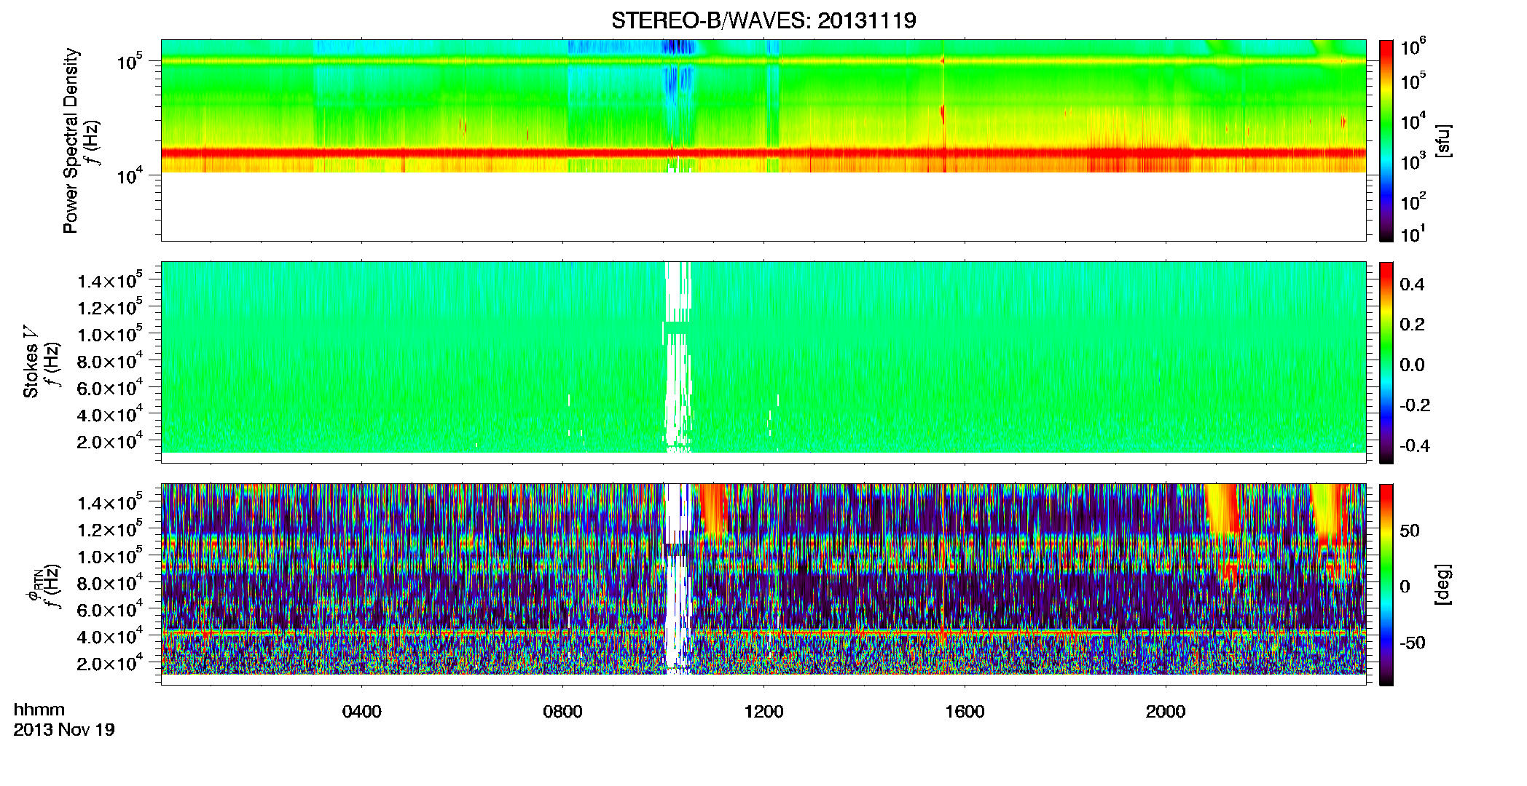
Task: Click the 50 value on degrees color scale
Action: pyautogui.click(x=1410, y=531)
